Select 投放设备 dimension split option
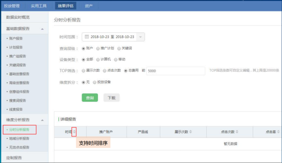The height and width of the screenshot is (163, 282). (94, 82)
